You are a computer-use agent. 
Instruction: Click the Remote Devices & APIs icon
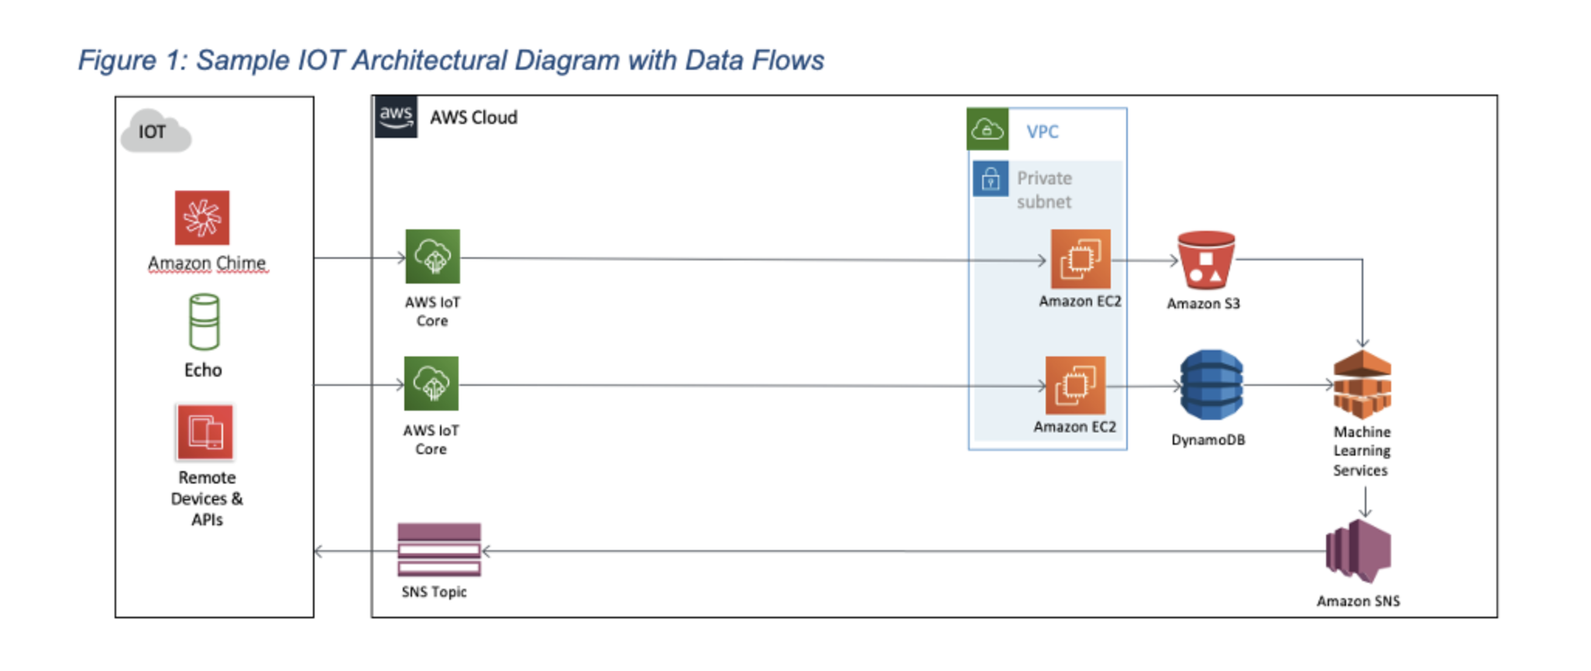coord(205,432)
